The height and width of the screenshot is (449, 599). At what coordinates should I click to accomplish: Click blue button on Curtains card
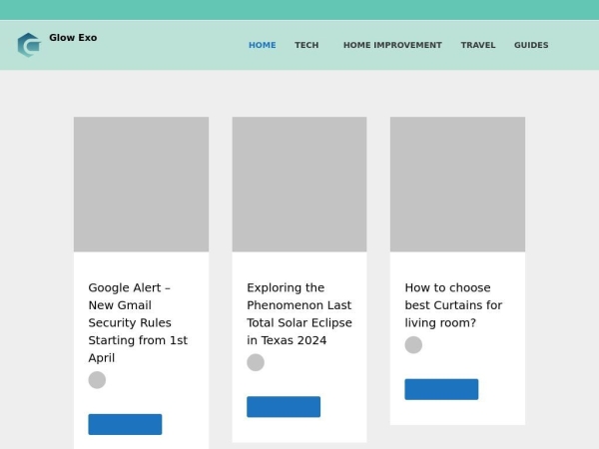441,389
